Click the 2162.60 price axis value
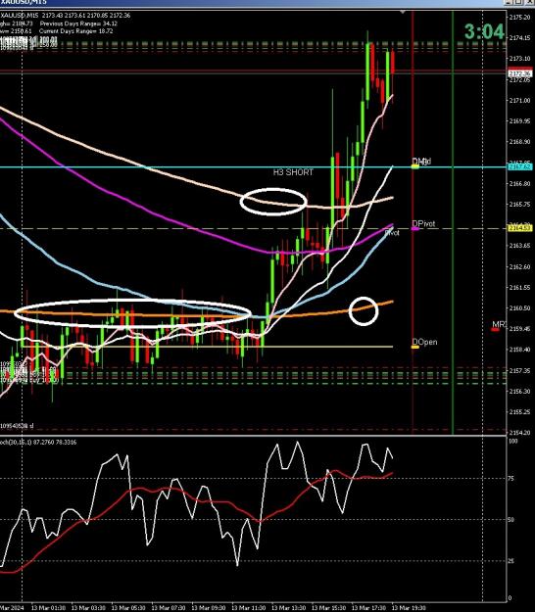Screen dimensions: 535x612 point(520,266)
